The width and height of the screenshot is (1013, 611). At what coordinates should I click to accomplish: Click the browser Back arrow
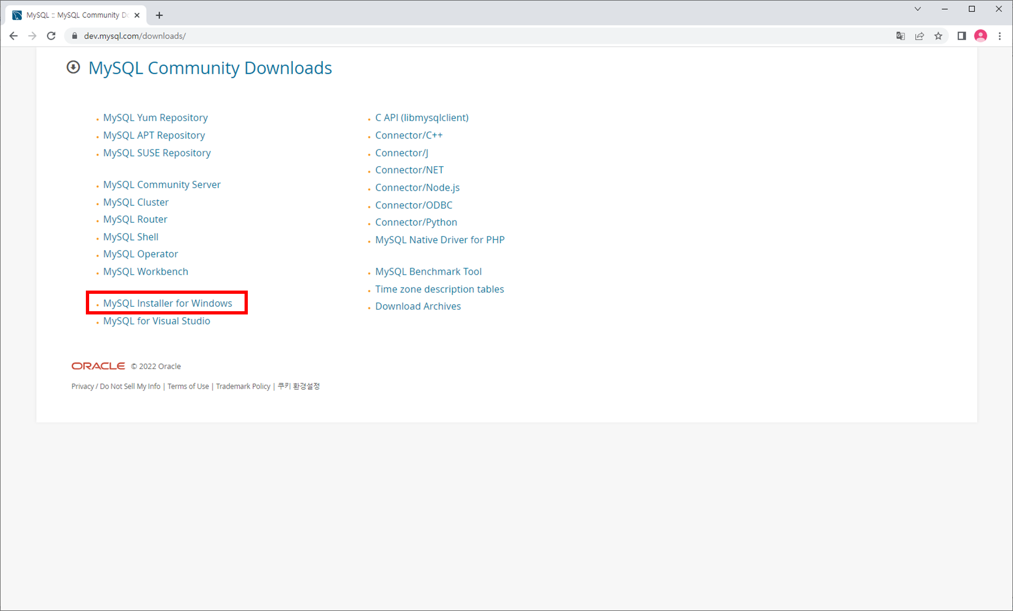tap(14, 36)
